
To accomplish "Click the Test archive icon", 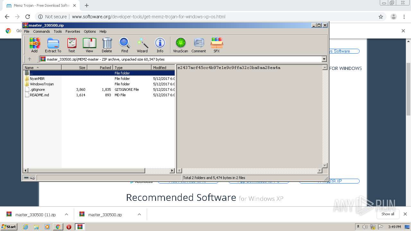I will [x=72, y=45].
